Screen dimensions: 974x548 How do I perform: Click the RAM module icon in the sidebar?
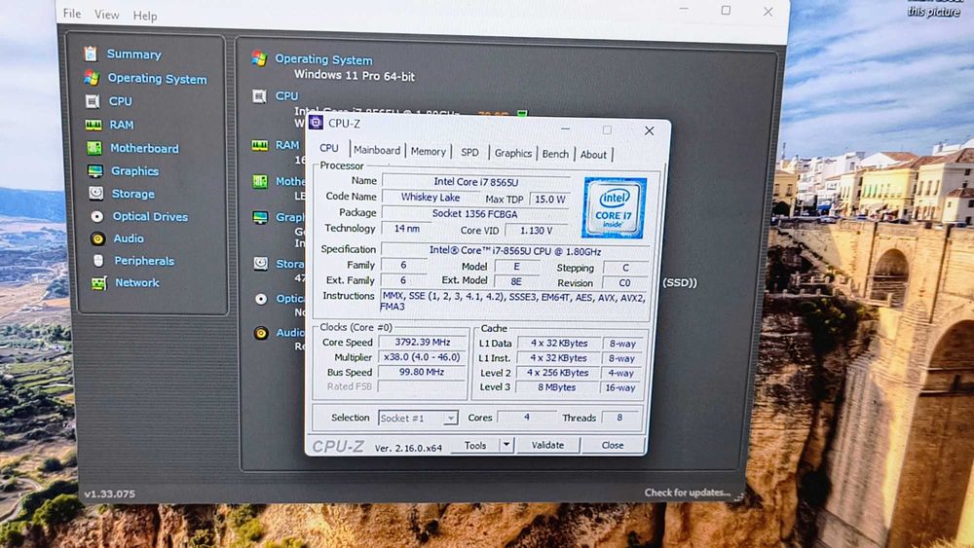tap(94, 125)
